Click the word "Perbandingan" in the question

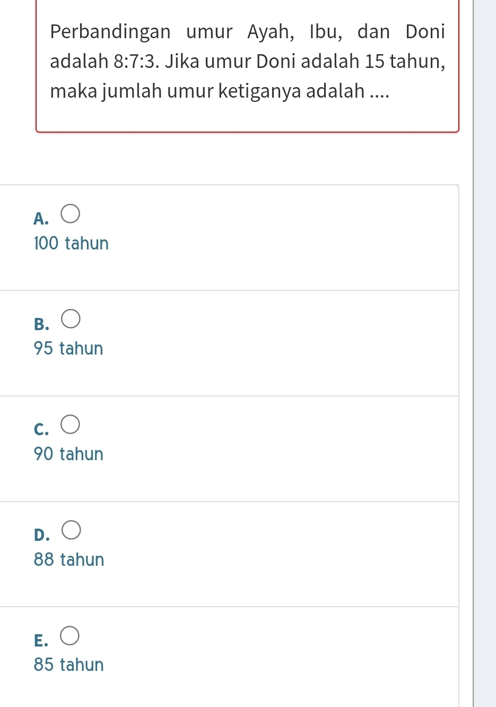coord(110,32)
